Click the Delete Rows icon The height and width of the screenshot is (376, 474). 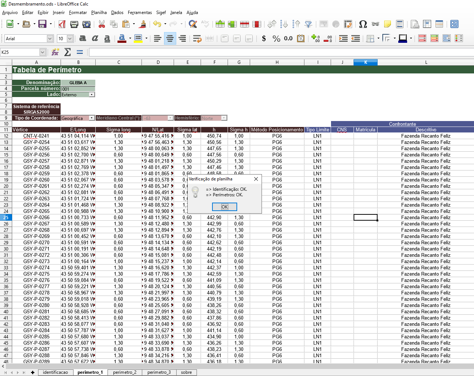pyautogui.click(x=245, y=24)
